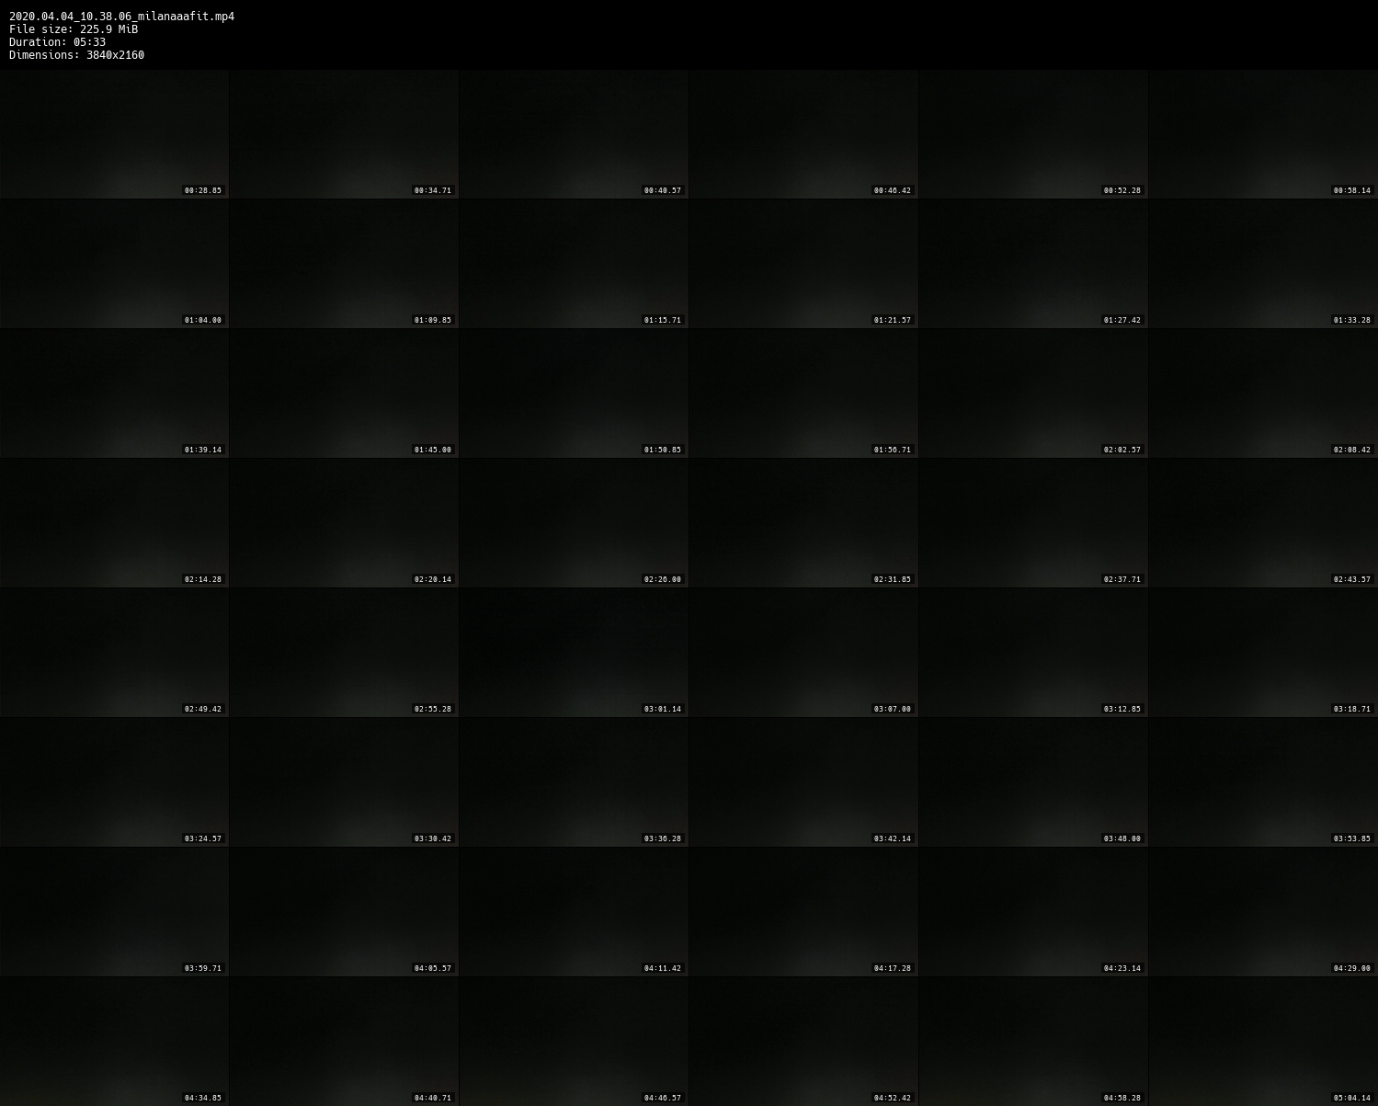Choose the final frame at 05:04.14

1263,1042
